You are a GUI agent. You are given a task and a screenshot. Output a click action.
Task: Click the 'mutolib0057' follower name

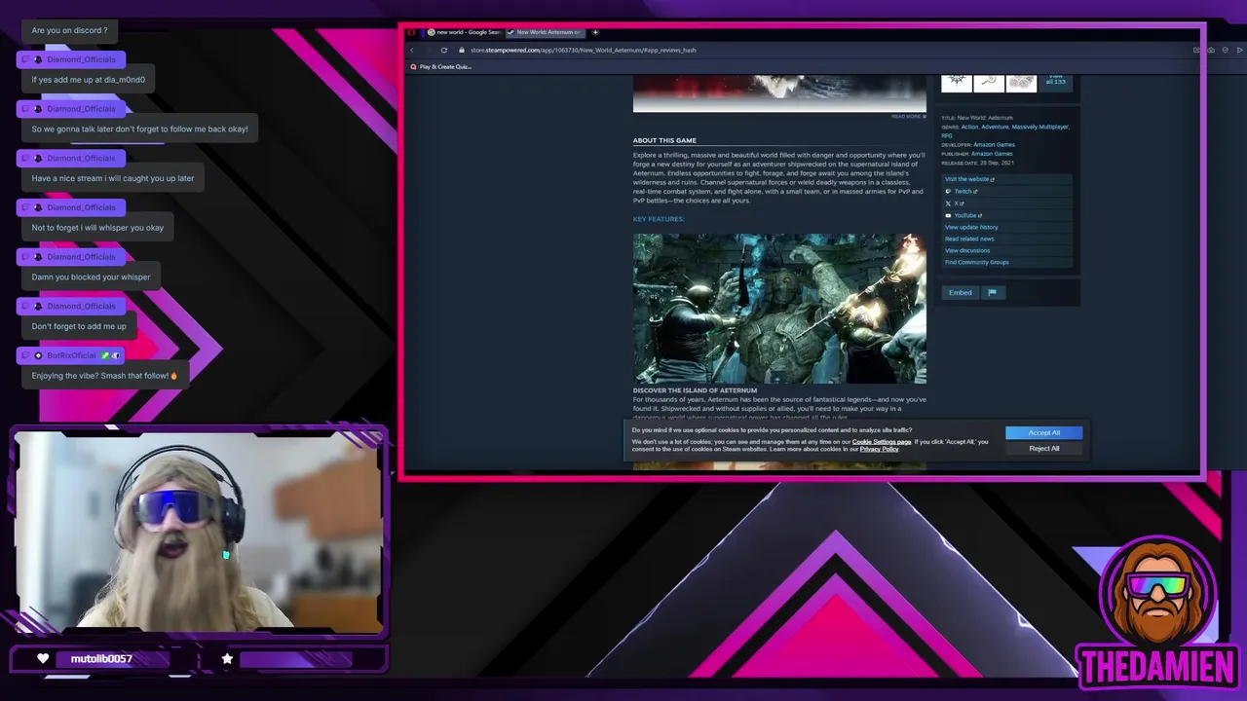(101, 659)
